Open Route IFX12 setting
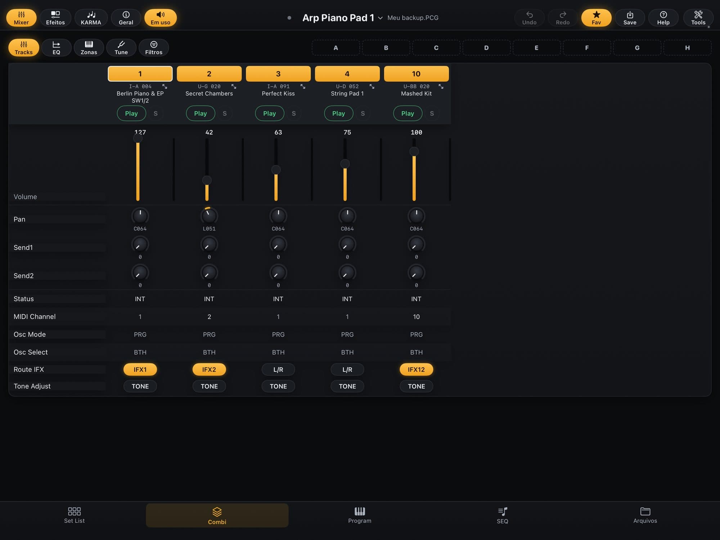The width and height of the screenshot is (720, 540). click(416, 369)
